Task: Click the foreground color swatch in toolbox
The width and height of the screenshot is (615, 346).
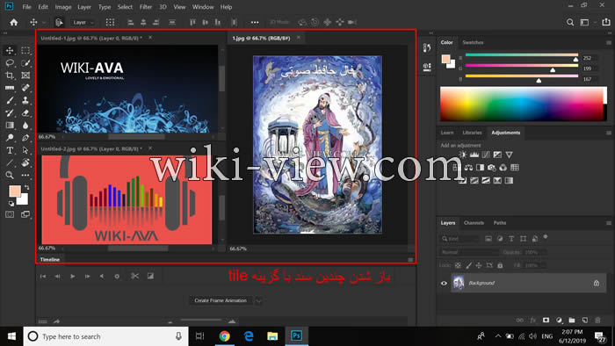Action: click(x=15, y=191)
